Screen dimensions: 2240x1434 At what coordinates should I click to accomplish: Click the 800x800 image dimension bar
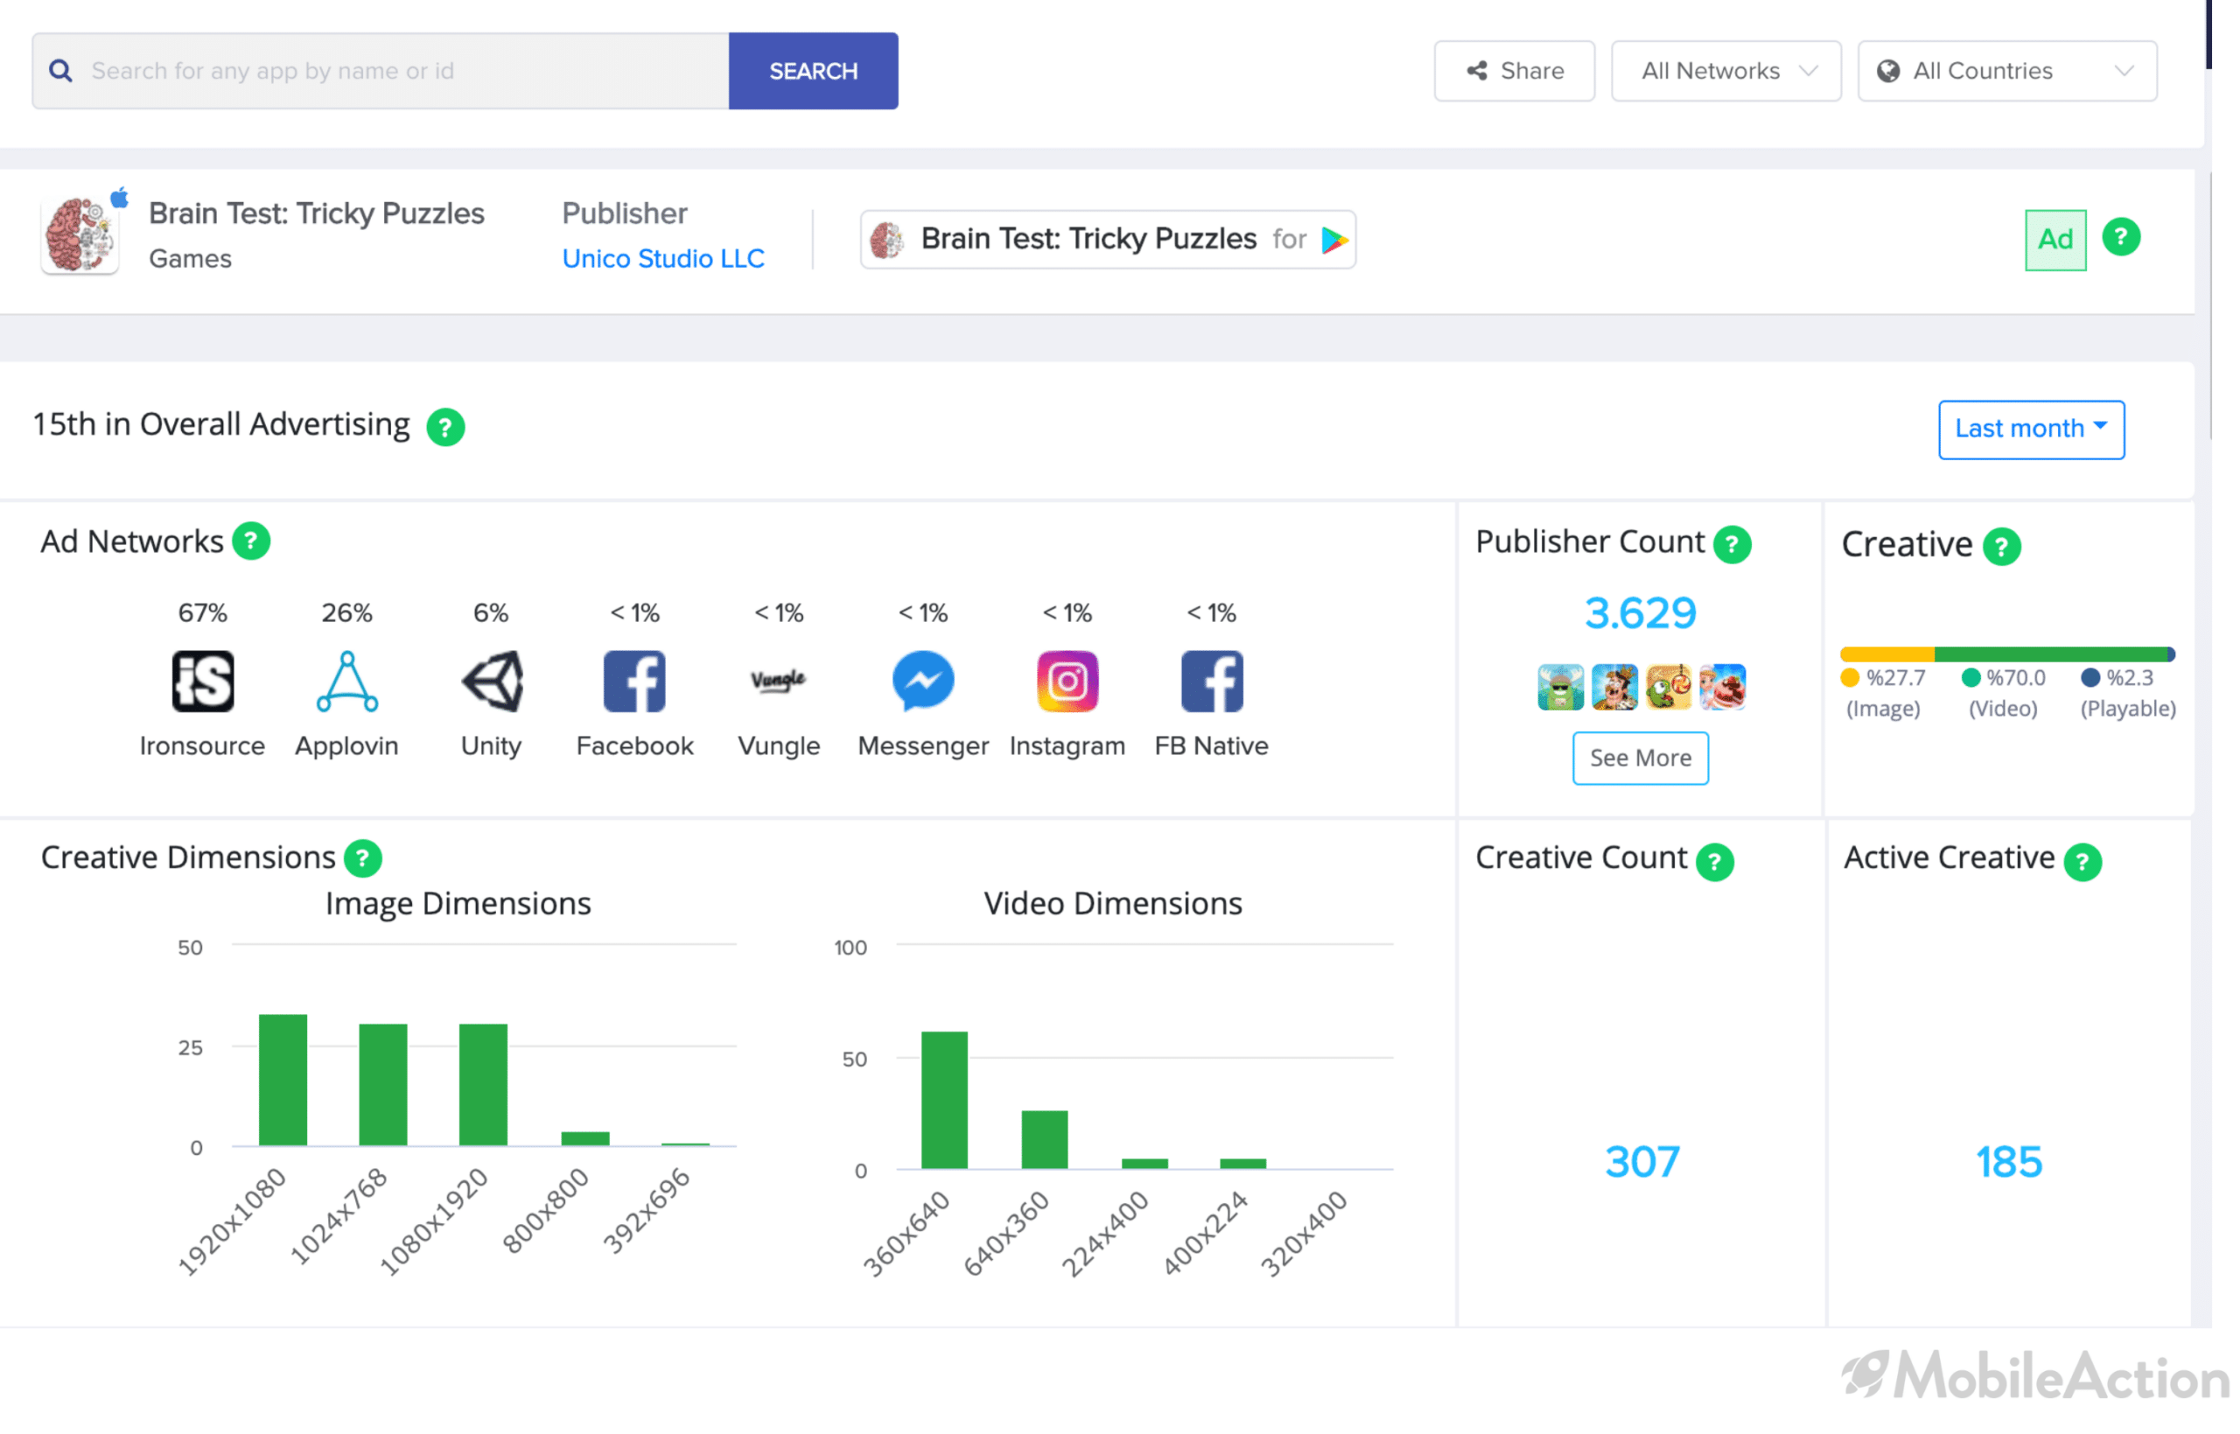tap(585, 1139)
